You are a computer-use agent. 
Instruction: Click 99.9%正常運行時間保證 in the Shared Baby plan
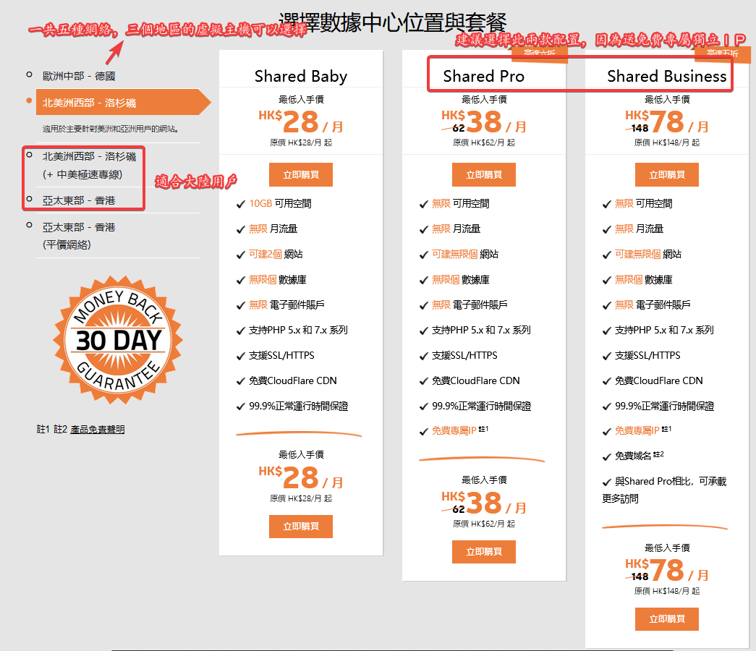coord(299,406)
